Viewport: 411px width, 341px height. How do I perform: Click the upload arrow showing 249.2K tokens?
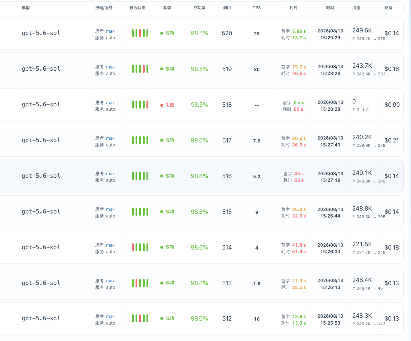point(354,39)
